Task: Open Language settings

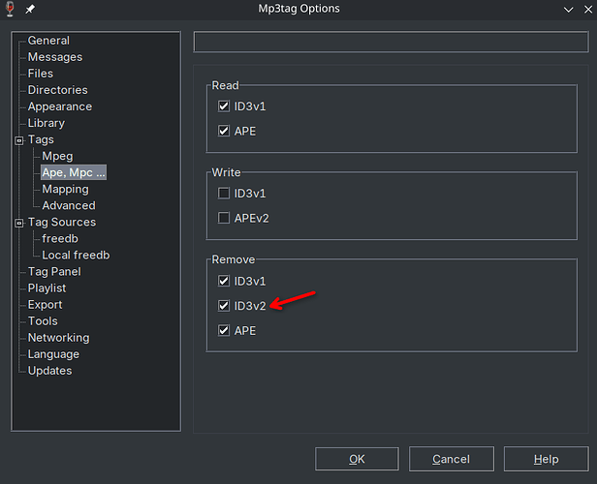Action: click(x=53, y=354)
